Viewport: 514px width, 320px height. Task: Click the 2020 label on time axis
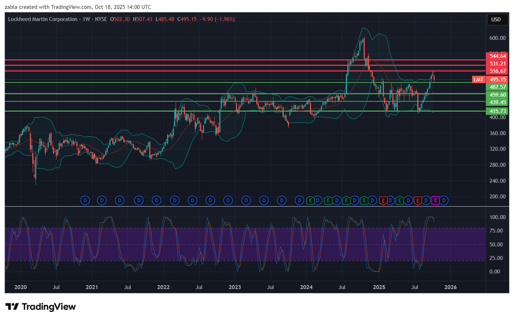21,287
